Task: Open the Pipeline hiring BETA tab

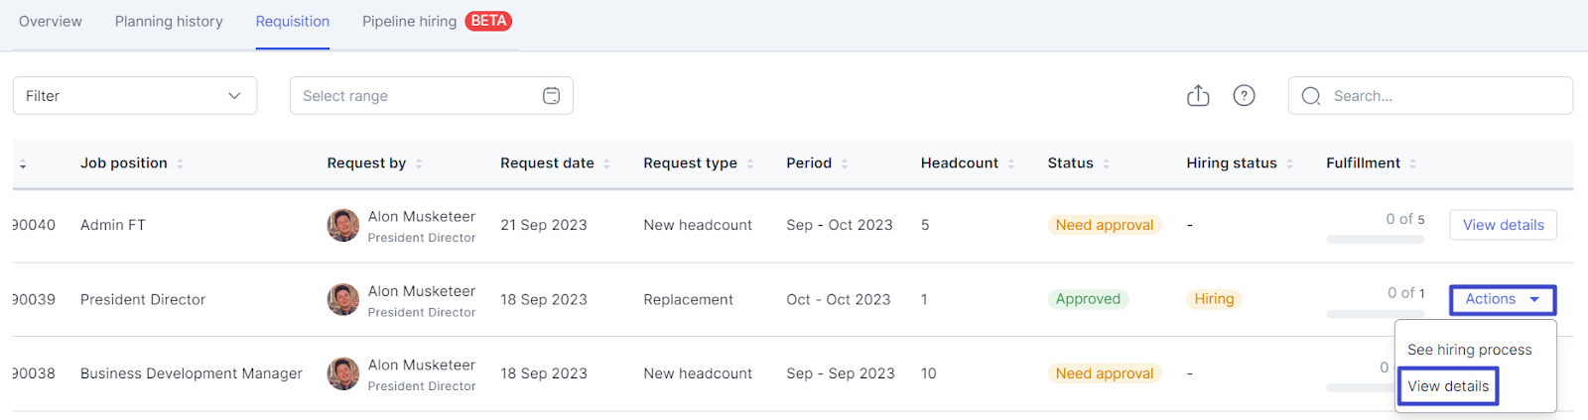Action: tap(436, 22)
